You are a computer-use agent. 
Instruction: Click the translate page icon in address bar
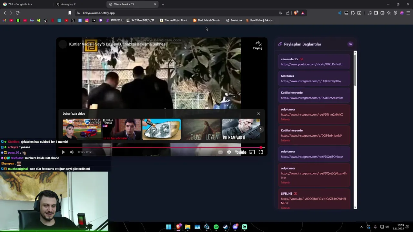pyautogui.click(x=280, y=13)
